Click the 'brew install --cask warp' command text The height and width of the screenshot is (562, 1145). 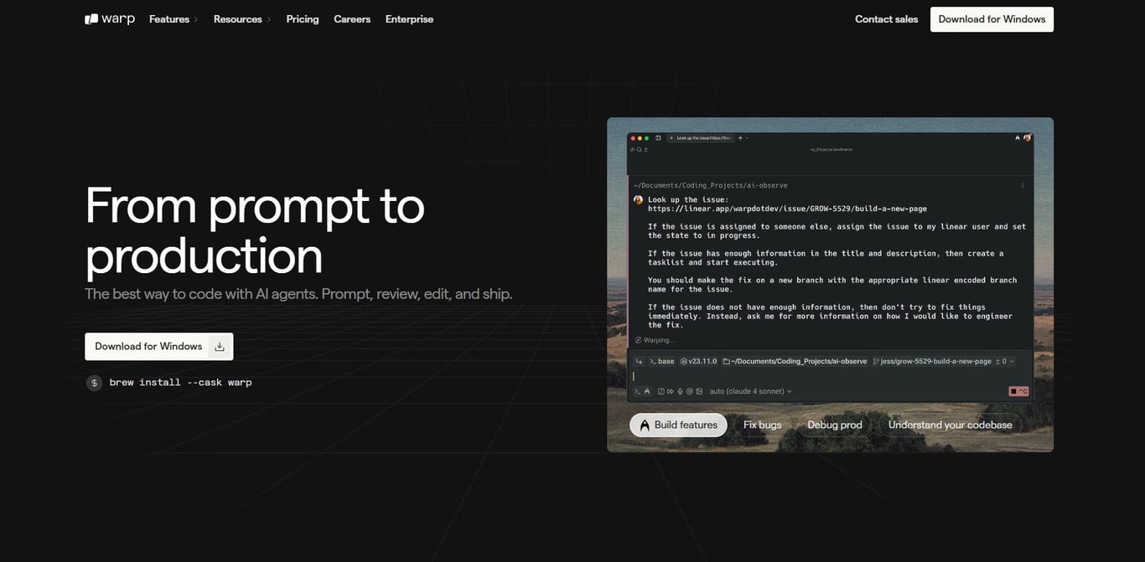point(180,383)
